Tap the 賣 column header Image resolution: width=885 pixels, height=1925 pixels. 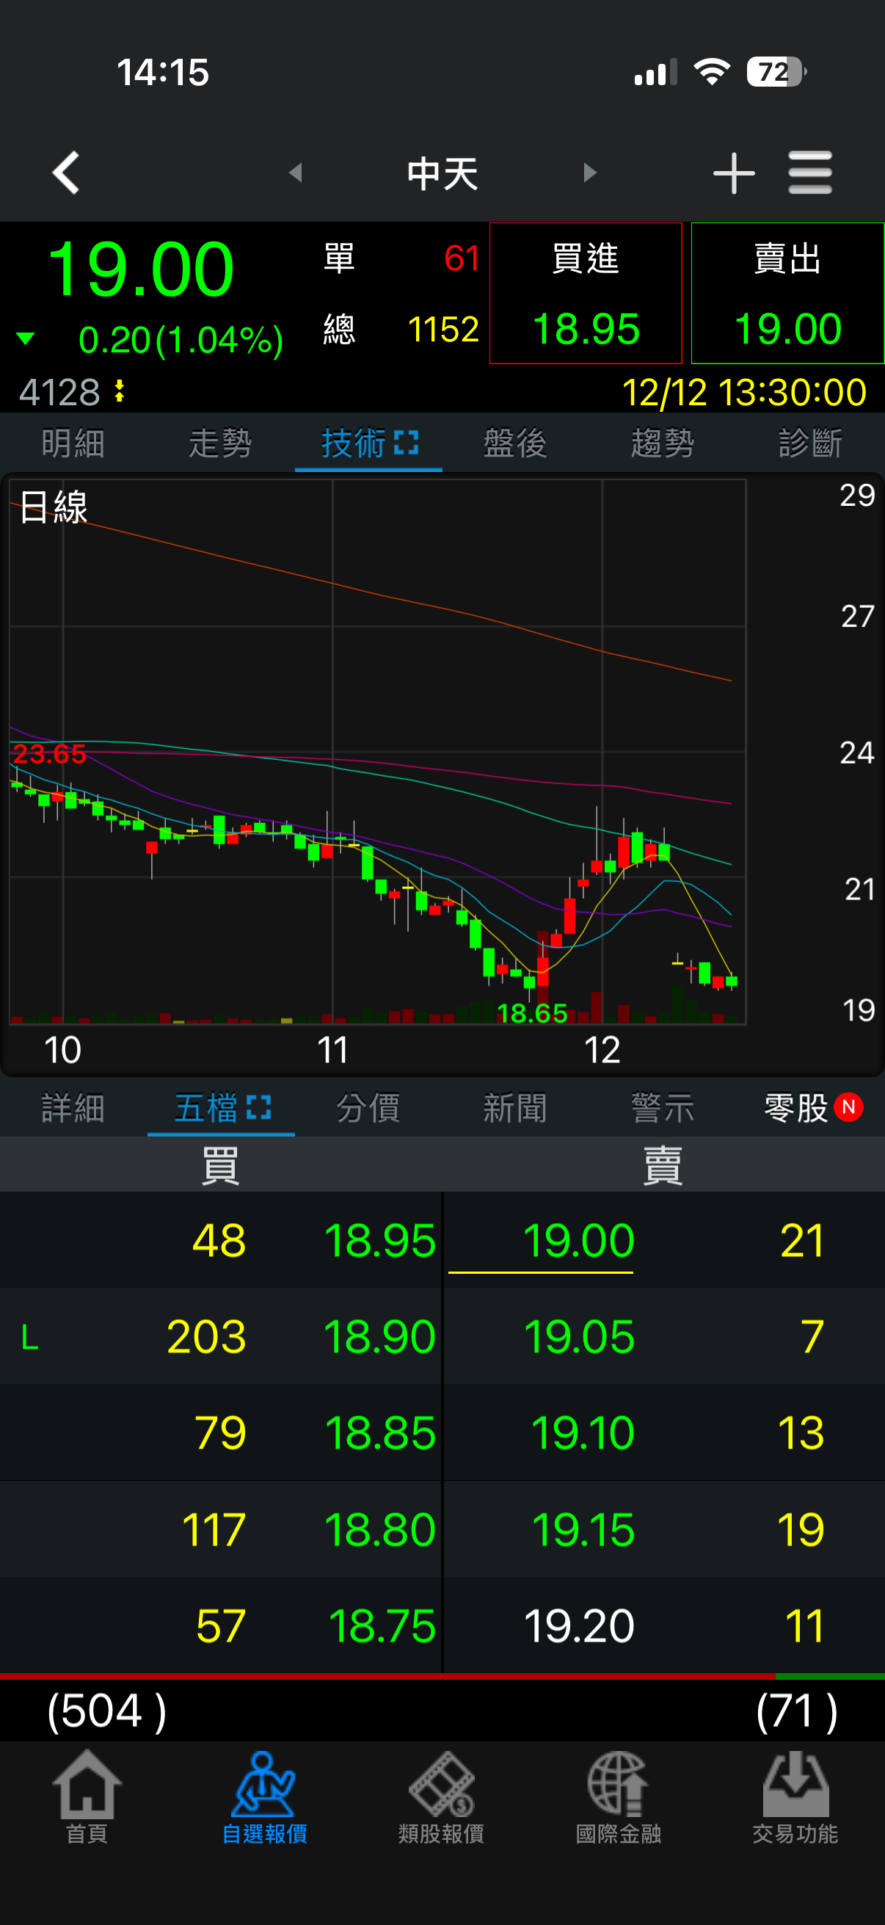pos(663,1164)
